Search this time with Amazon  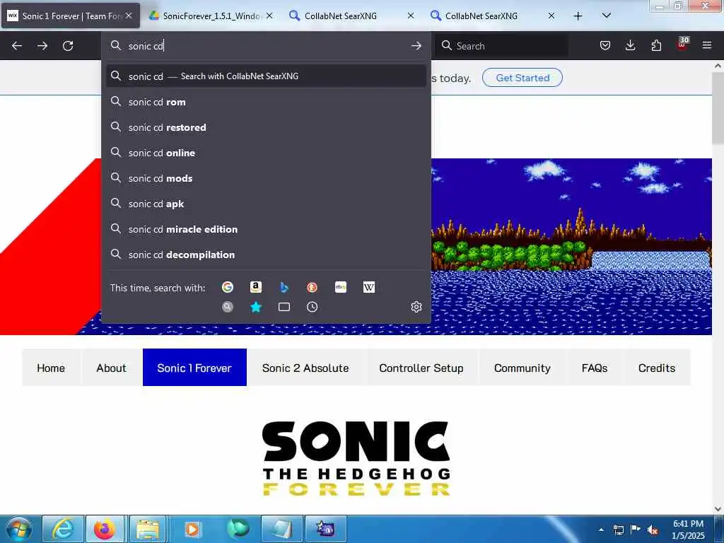[256, 287]
